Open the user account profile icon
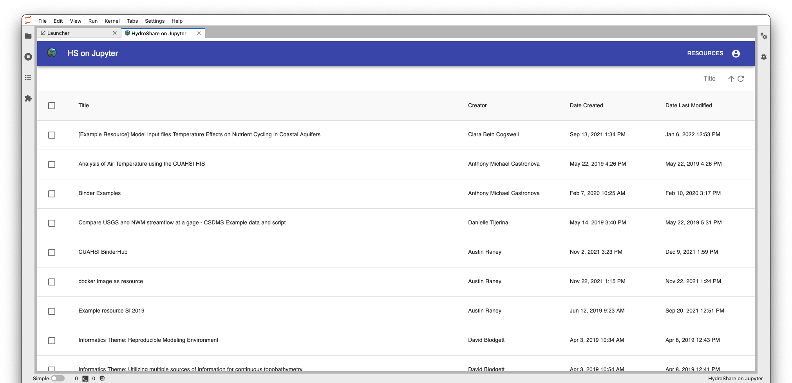 (736, 54)
